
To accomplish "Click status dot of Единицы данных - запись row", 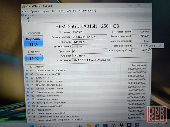I will (28, 92).
